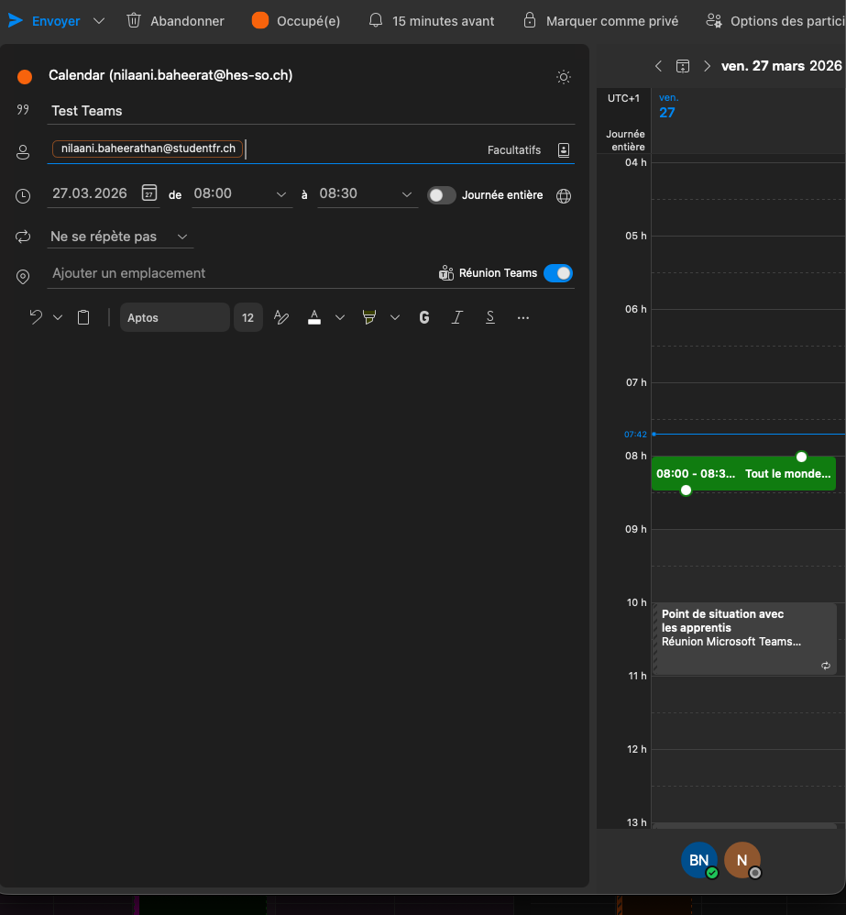Image resolution: width=846 pixels, height=915 pixels.
Task: Apply strikethrough formatting with S icon
Action: [490, 317]
